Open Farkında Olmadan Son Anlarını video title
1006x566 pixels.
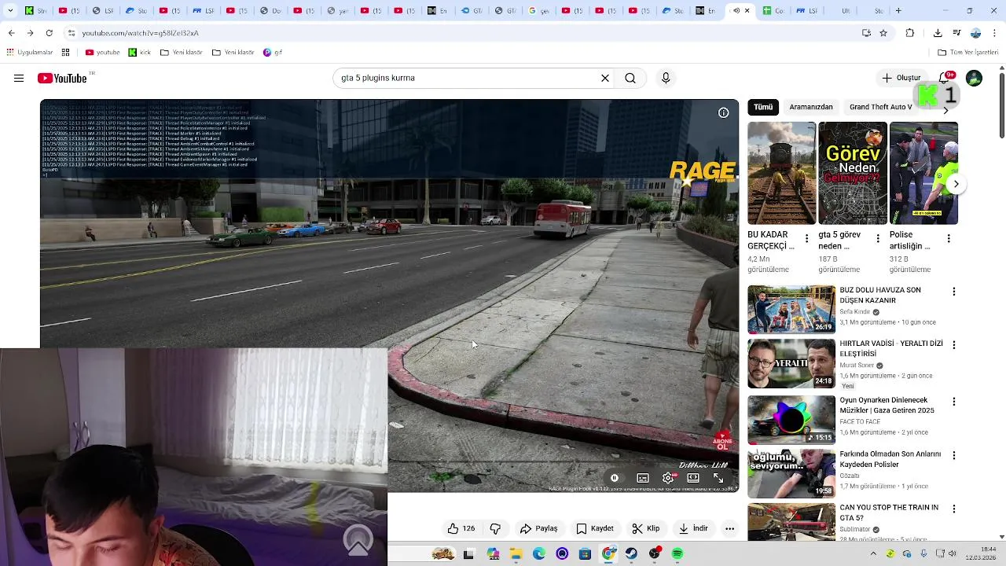pos(890,459)
